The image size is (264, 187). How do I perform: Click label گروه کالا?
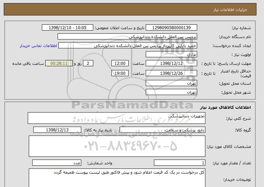pos(243,130)
